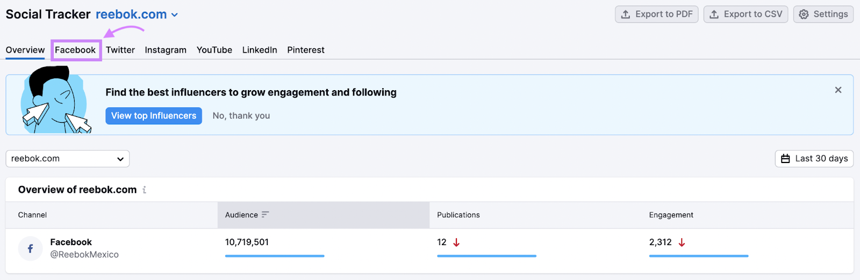Open the Settings gear button
This screenshot has width=860, height=280.
[x=823, y=14]
